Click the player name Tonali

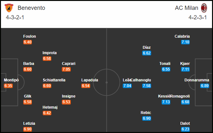point(165,64)
